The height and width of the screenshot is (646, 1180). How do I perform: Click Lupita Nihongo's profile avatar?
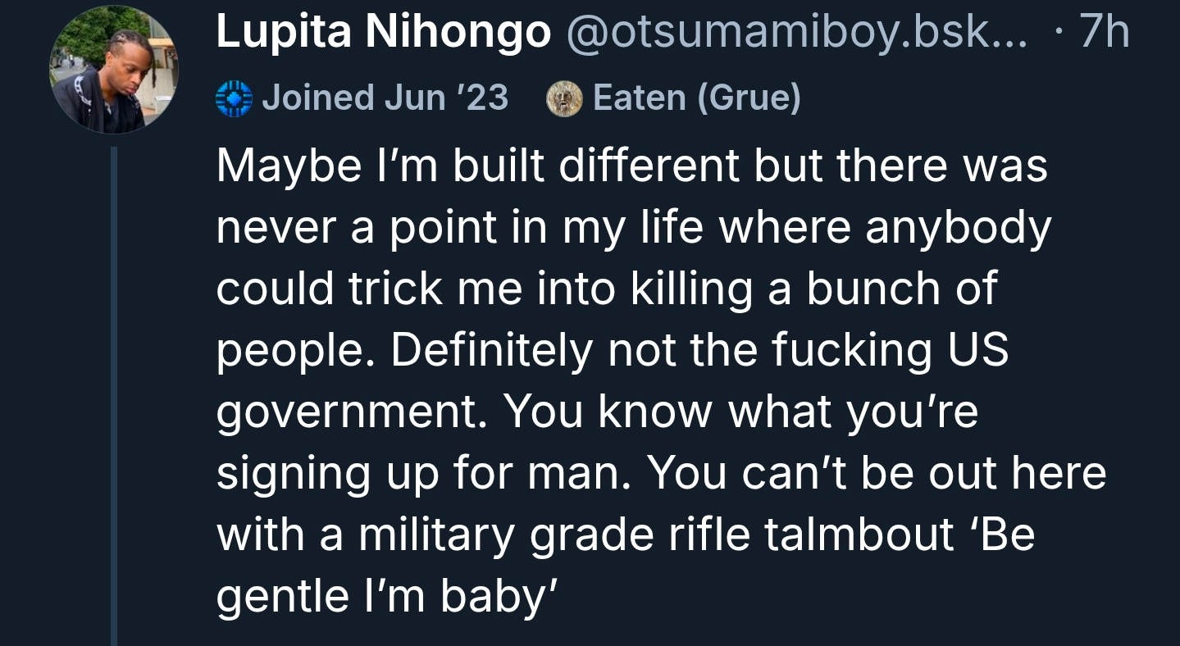click(113, 71)
